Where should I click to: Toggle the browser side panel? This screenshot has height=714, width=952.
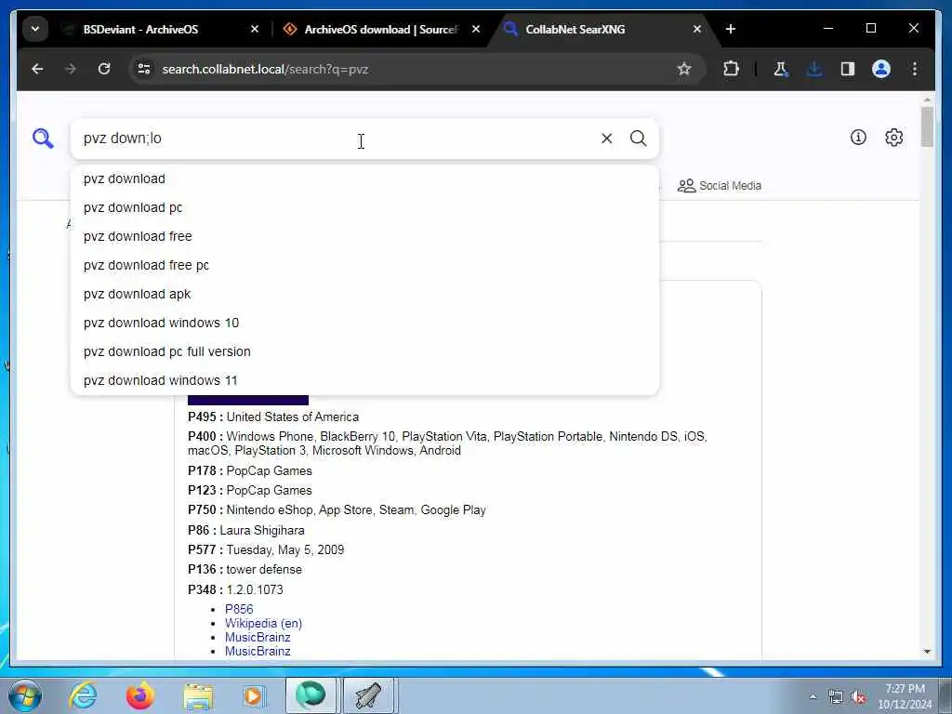tap(848, 69)
